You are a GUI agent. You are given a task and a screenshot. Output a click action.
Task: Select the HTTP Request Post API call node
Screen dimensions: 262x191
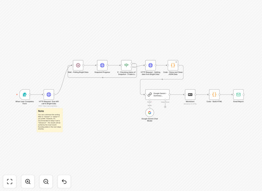(49, 95)
